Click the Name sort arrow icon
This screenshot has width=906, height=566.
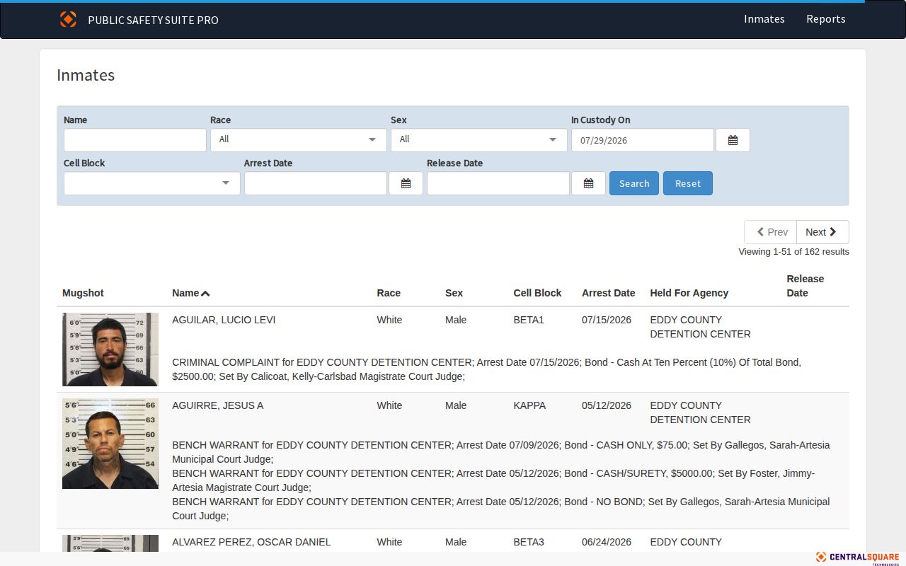coord(205,293)
